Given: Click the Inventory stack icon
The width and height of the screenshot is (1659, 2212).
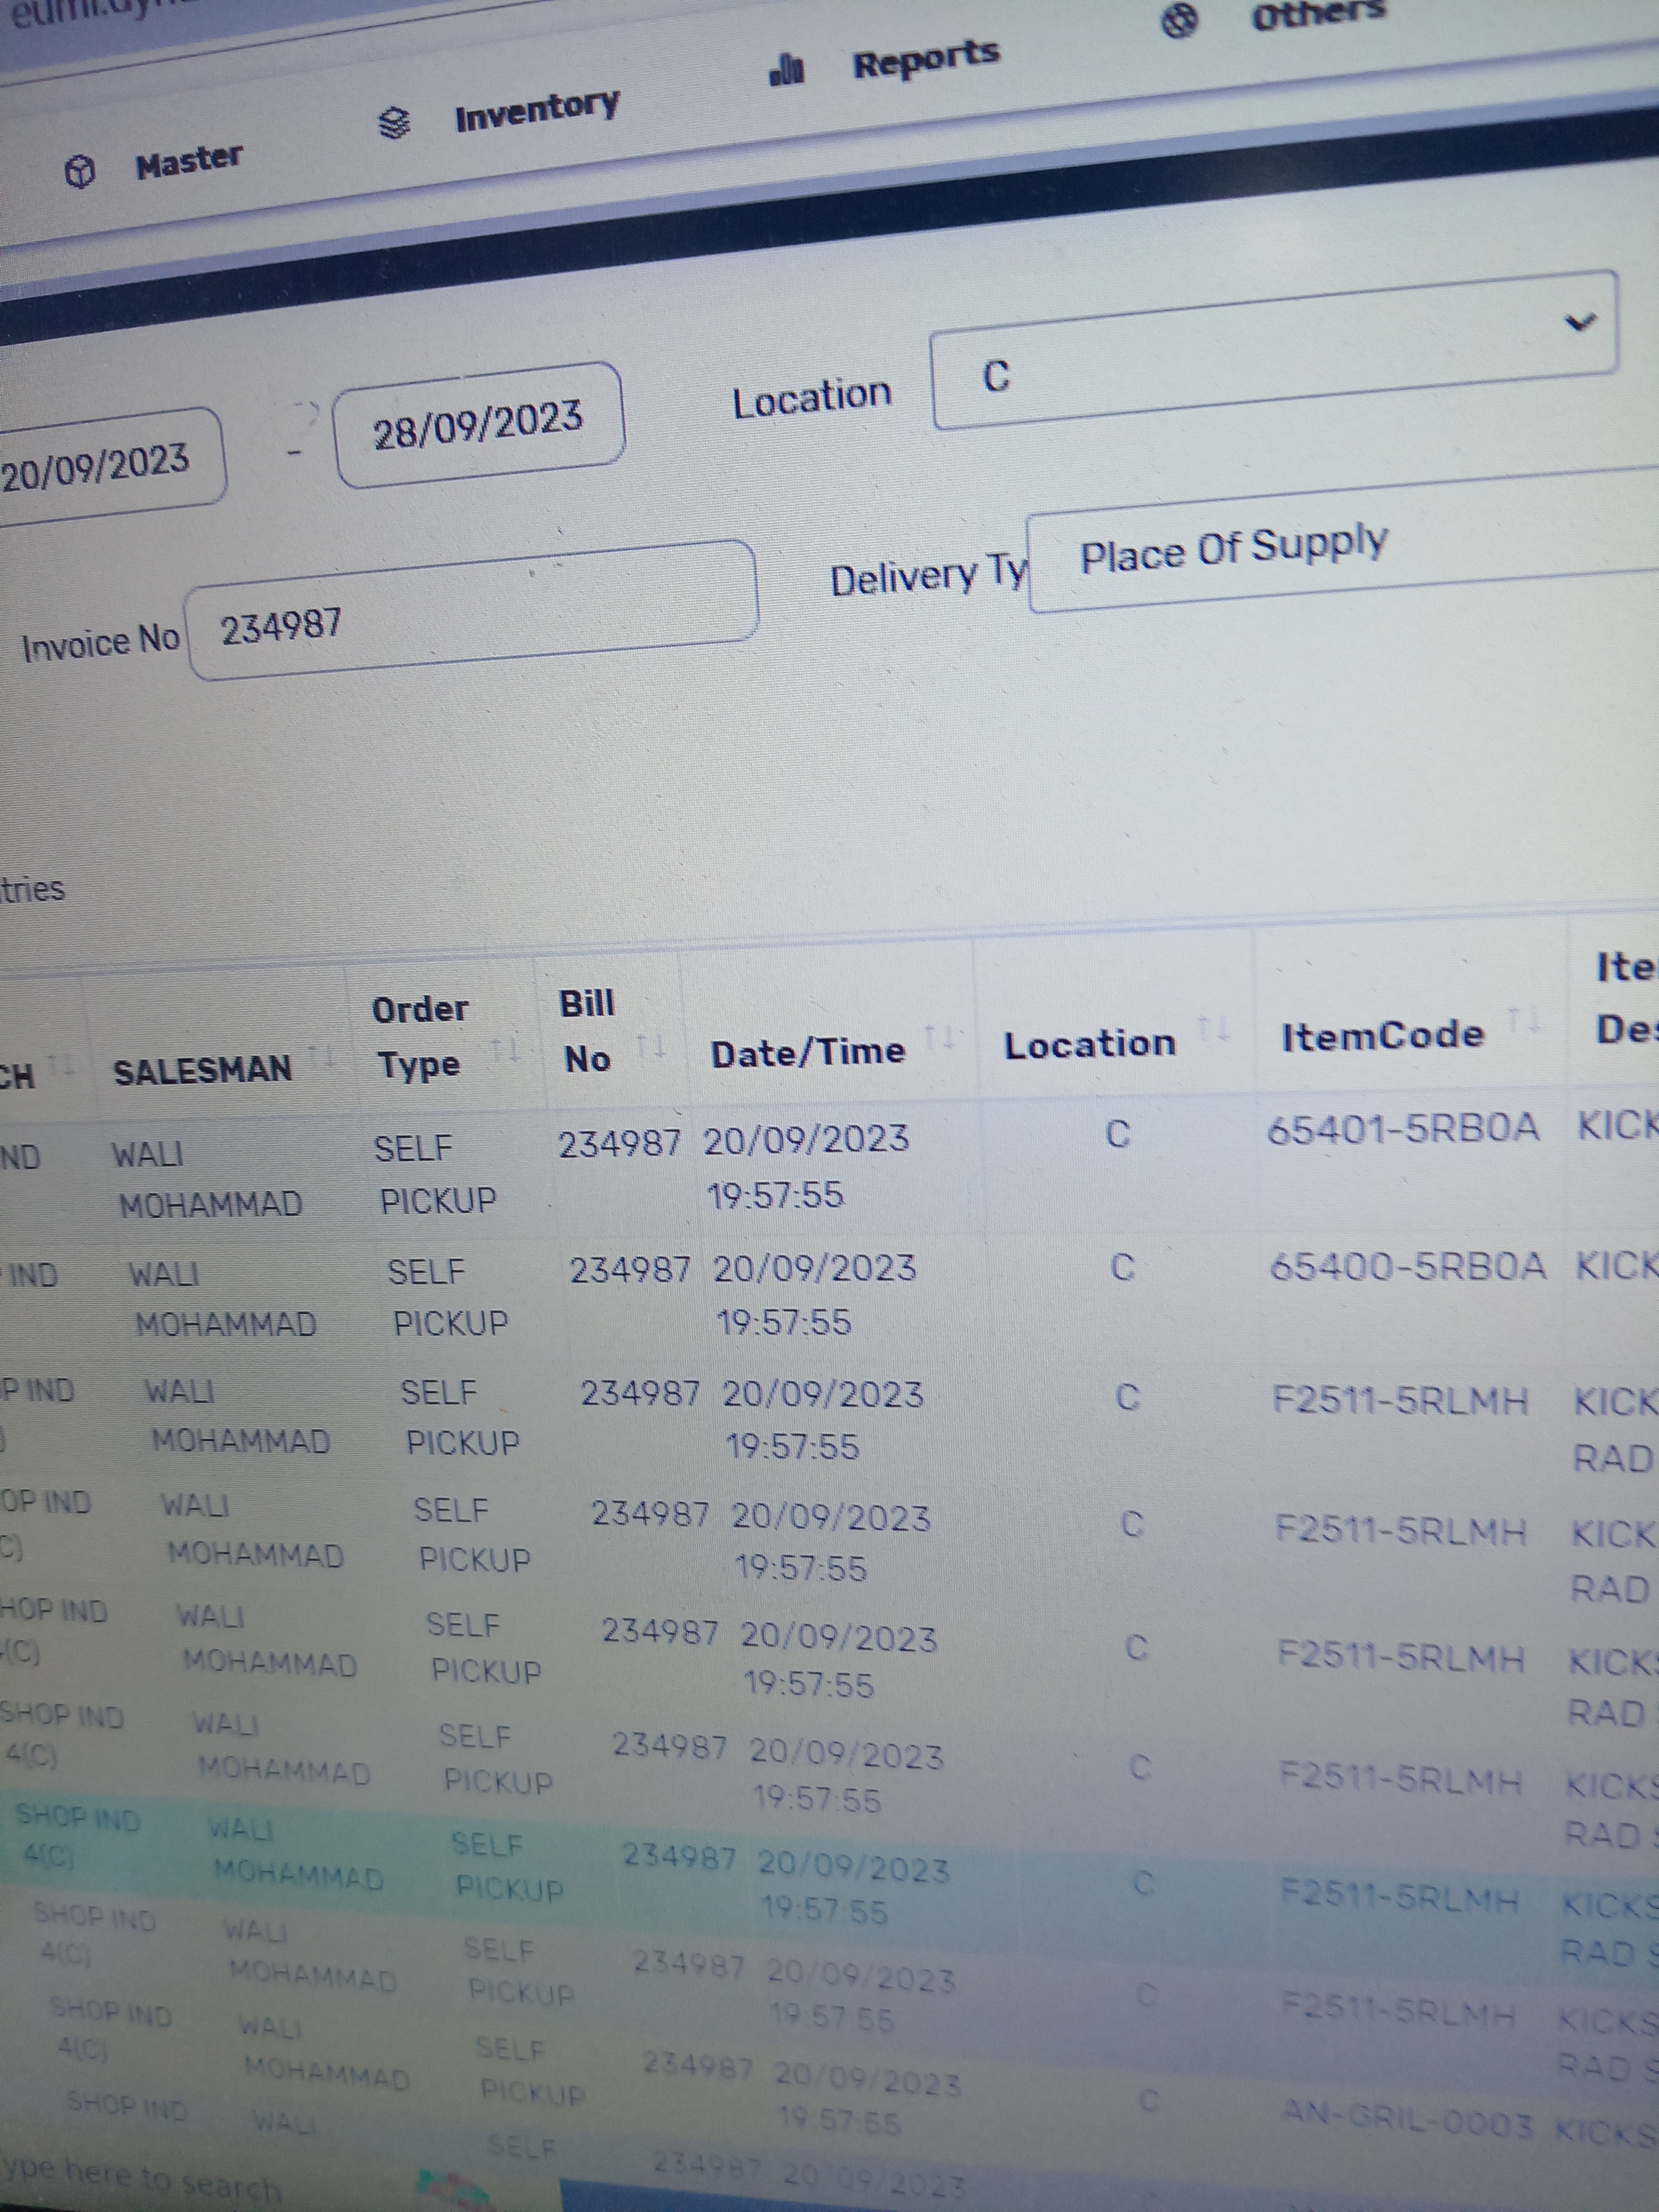Looking at the screenshot, I should (395, 123).
